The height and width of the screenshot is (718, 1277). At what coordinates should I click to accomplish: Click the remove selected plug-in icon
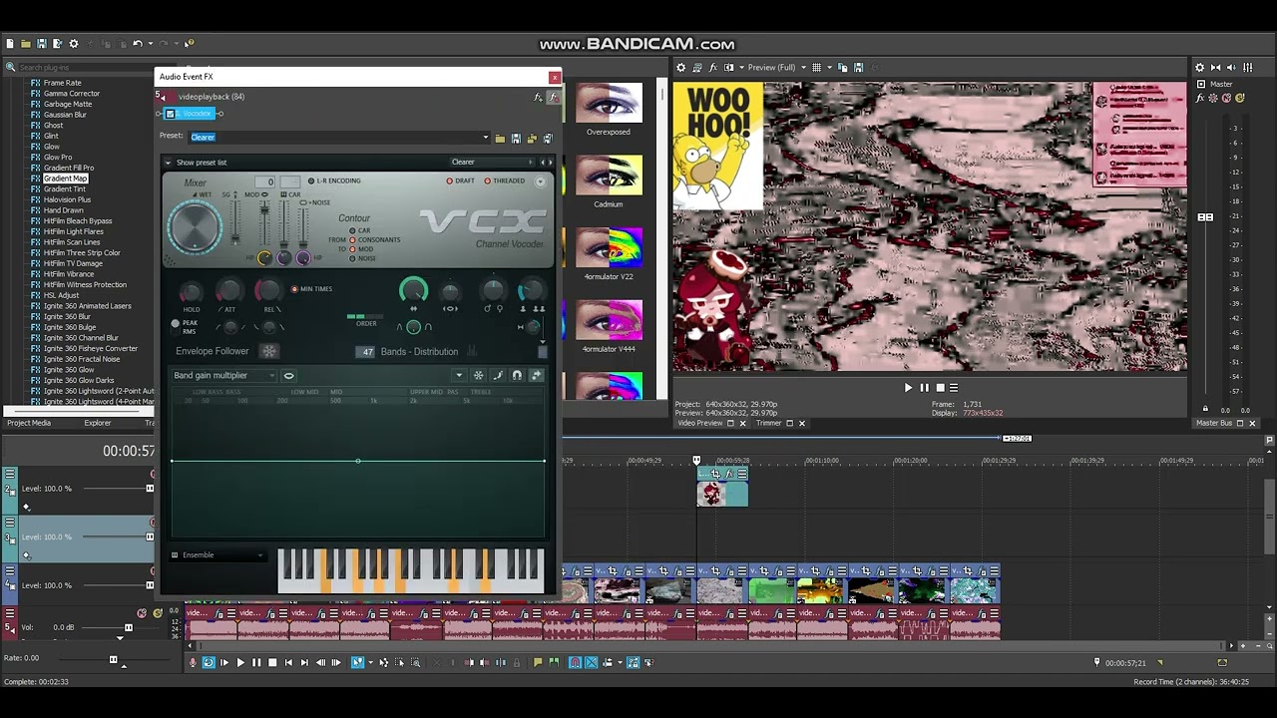coord(554,97)
